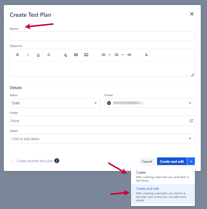Screen dimensions: 207x209
Task: Insert a numbered list
Action: pyautogui.click(x=103, y=55)
